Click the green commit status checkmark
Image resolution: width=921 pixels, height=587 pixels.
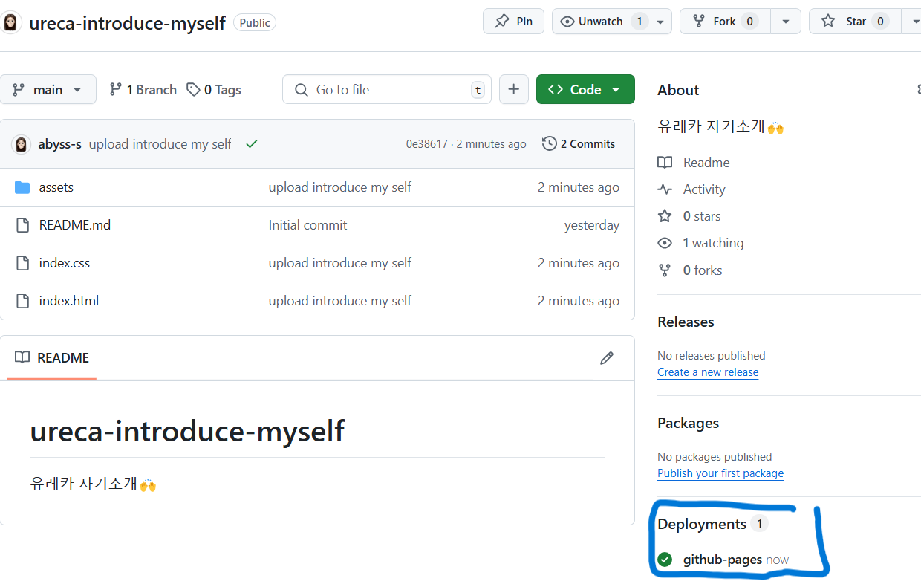point(252,144)
